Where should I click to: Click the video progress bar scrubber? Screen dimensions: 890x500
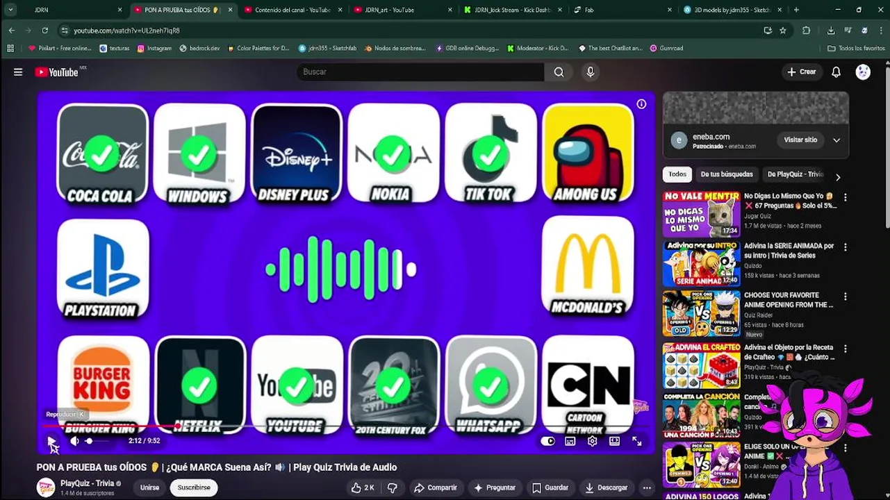point(178,426)
